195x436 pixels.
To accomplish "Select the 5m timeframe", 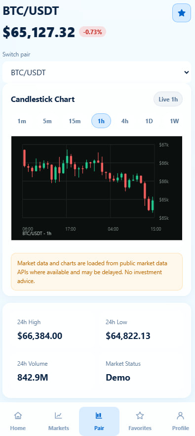I will pos(47,121).
